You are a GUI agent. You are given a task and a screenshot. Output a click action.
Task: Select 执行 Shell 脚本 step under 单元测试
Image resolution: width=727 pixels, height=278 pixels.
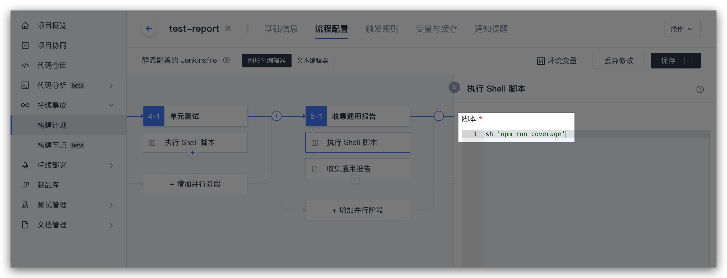tap(195, 142)
